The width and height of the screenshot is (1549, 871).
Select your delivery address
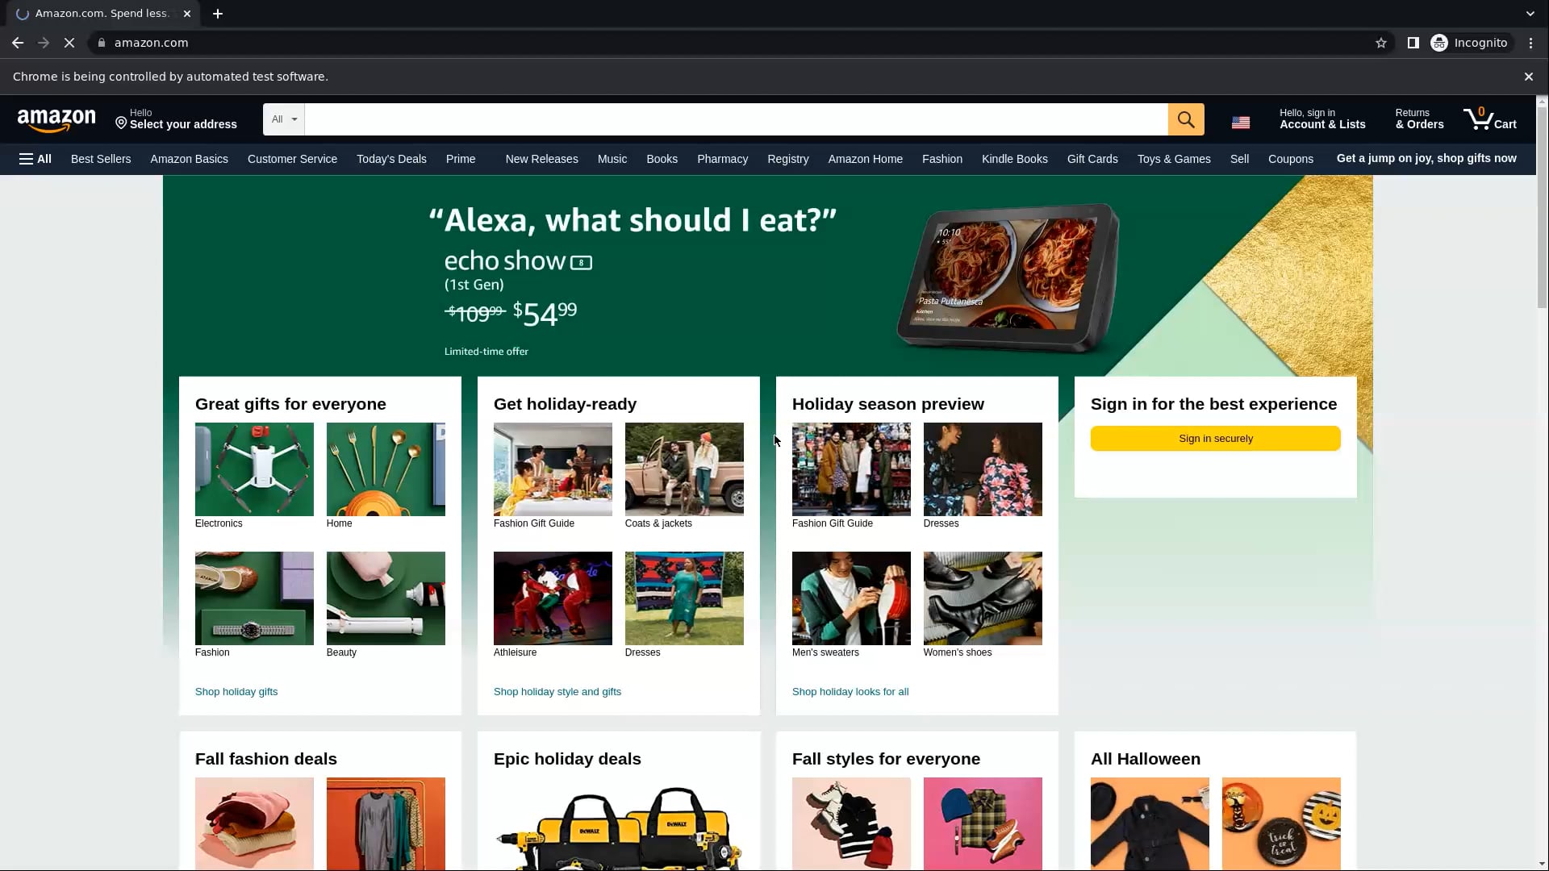click(x=176, y=119)
